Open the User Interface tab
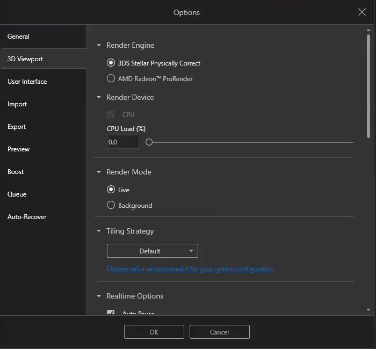Viewport: 376px width, 349px height. 43,82
